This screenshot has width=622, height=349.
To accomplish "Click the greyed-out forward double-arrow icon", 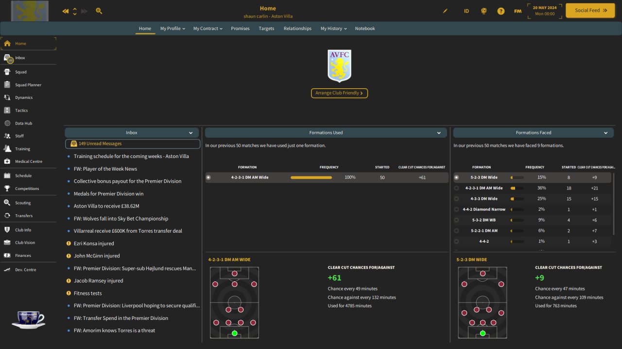I will pyautogui.click(x=84, y=11).
